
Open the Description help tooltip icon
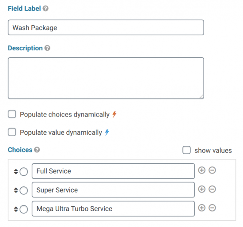point(47,48)
